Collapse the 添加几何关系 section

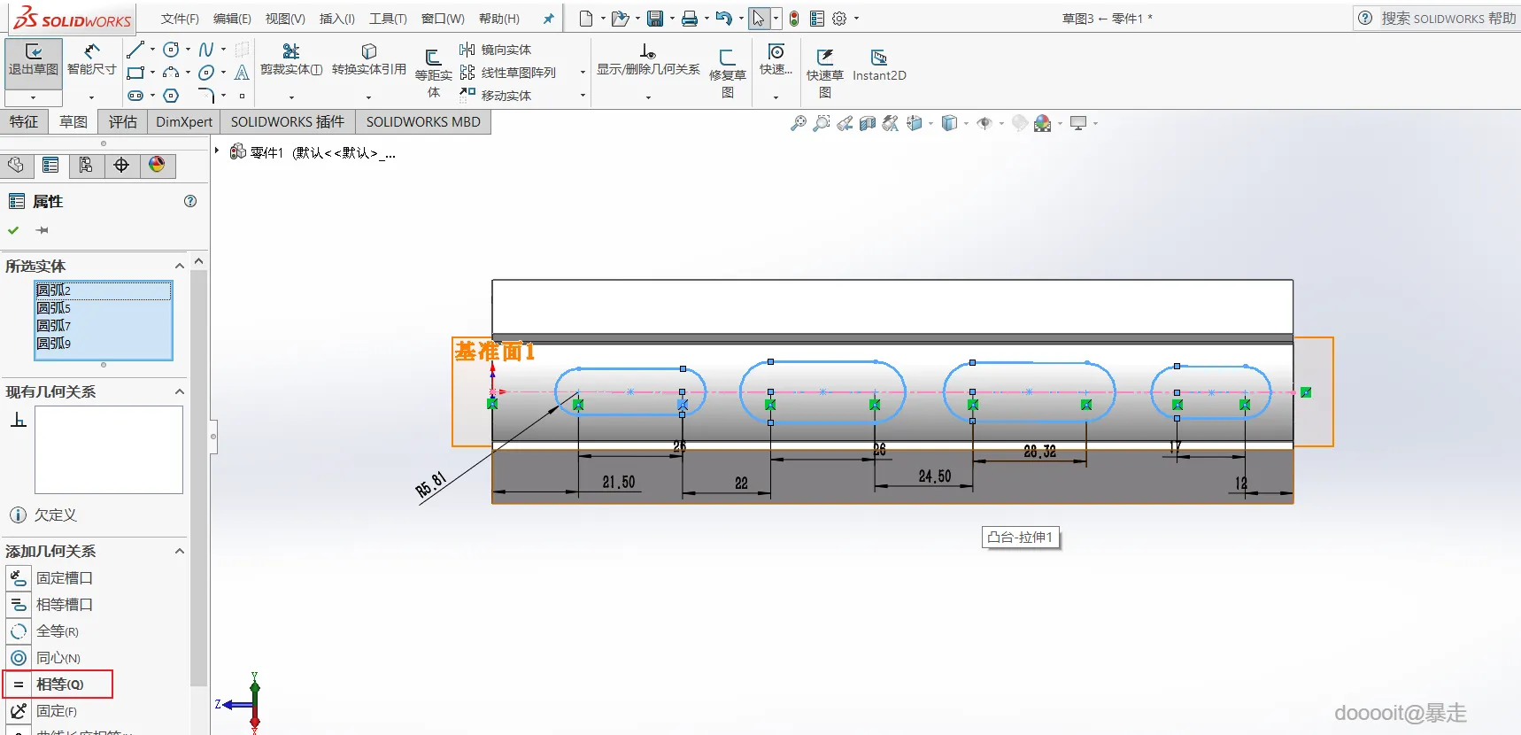(180, 551)
